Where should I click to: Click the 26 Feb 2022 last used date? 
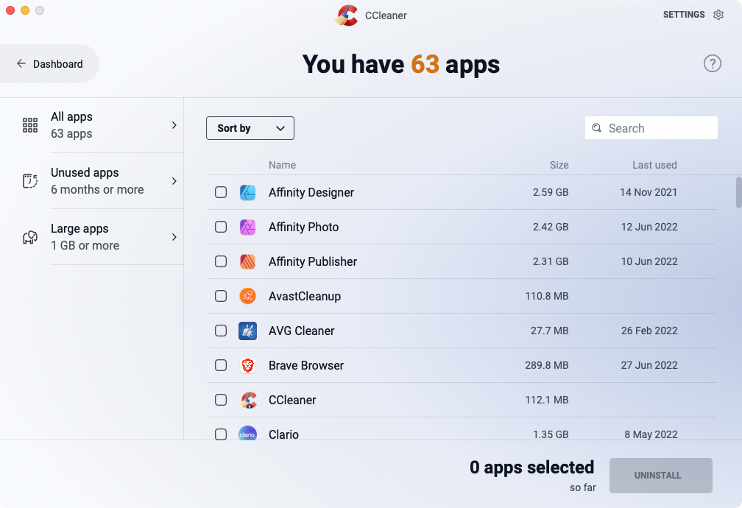649,331
